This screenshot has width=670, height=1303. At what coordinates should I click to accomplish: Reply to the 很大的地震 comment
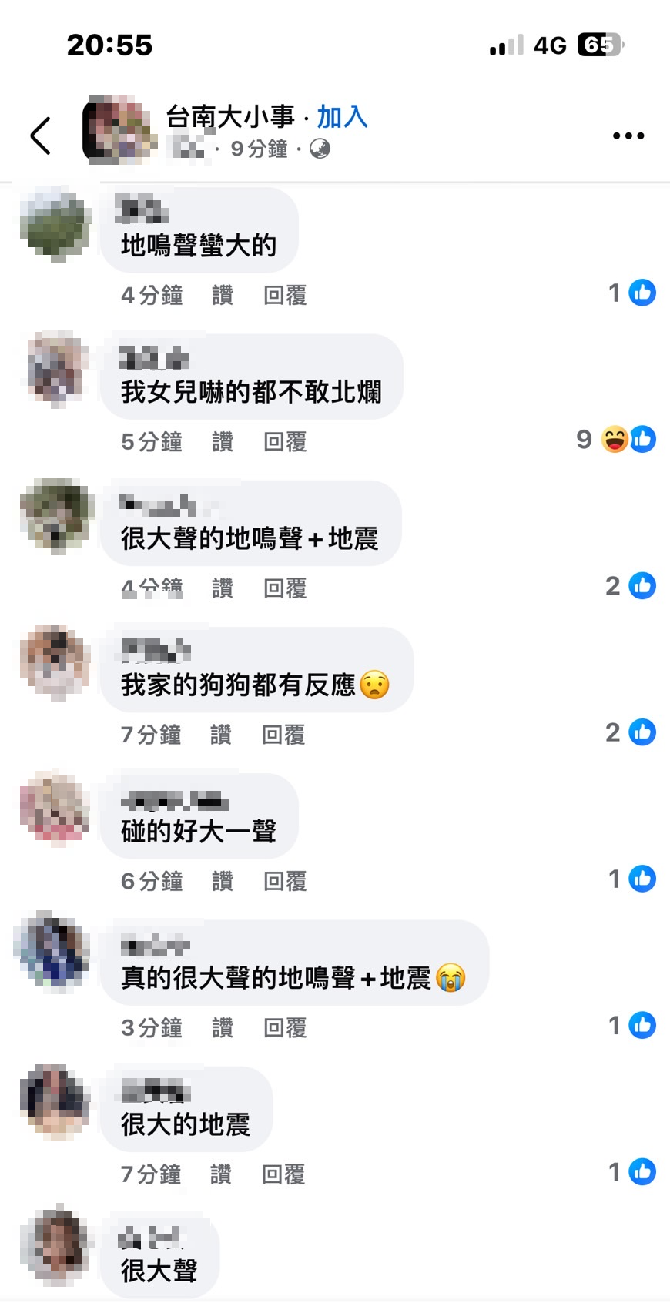pyautogui.click(x=283, y=1174)
